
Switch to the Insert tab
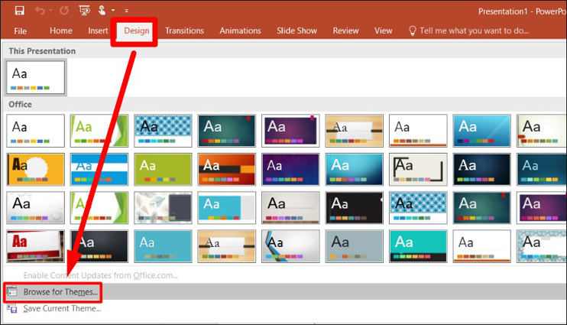pyautogui.click(x=98, y=31)
